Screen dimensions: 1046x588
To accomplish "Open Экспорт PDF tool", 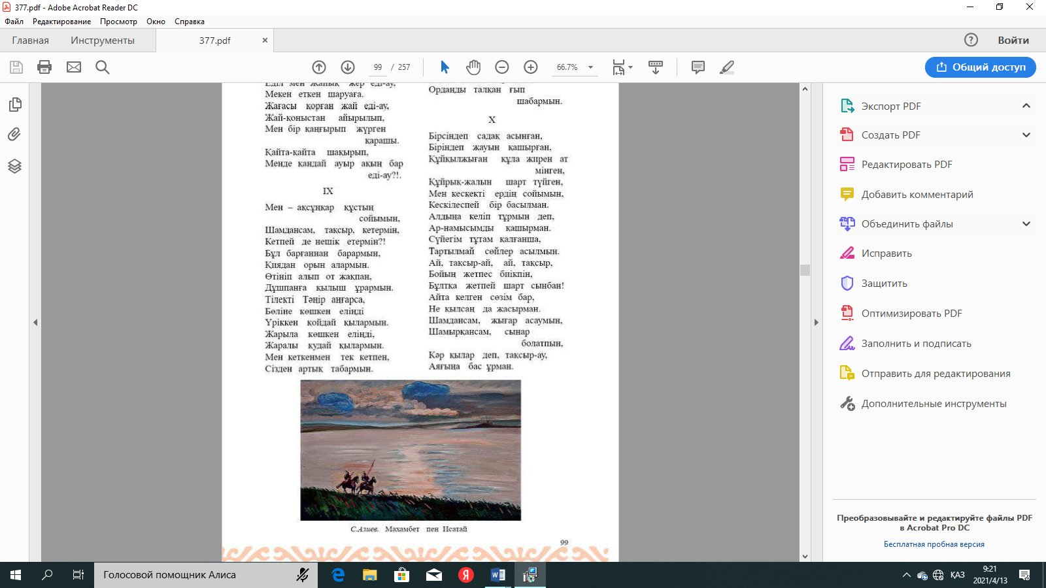I will click(891, 106).
